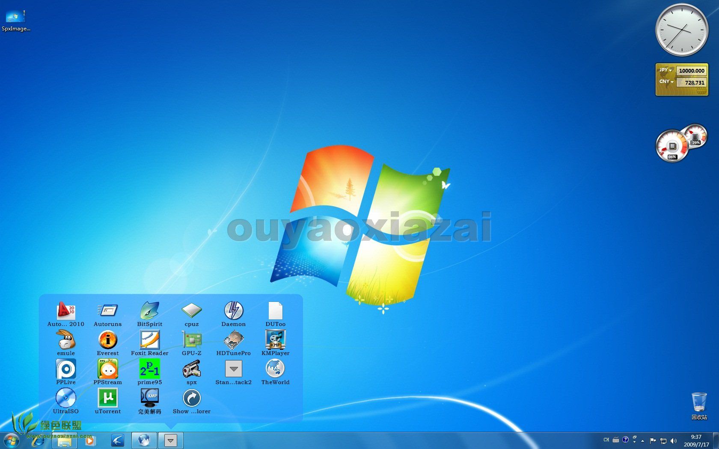Launch Windows Media Player from taskbar
719x449 pixels.
90,440
